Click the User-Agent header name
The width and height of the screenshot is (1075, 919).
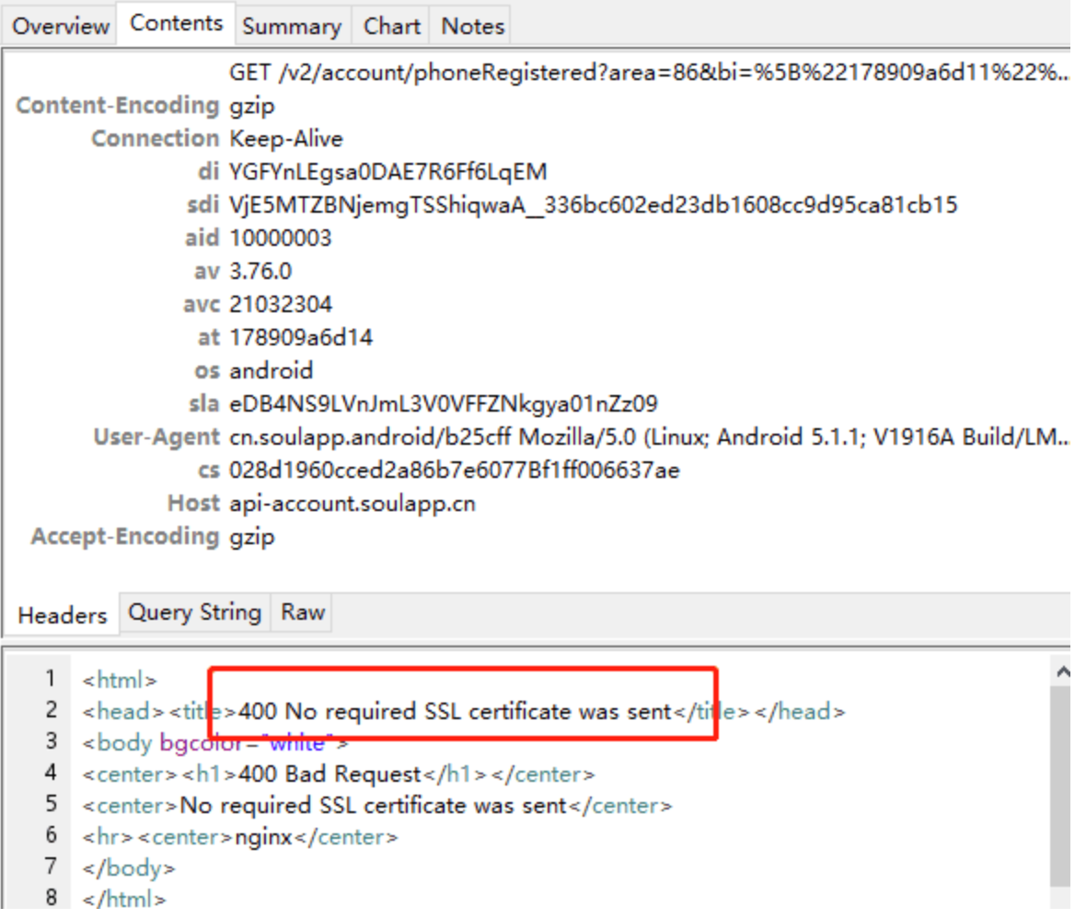(x=156, y=436)
